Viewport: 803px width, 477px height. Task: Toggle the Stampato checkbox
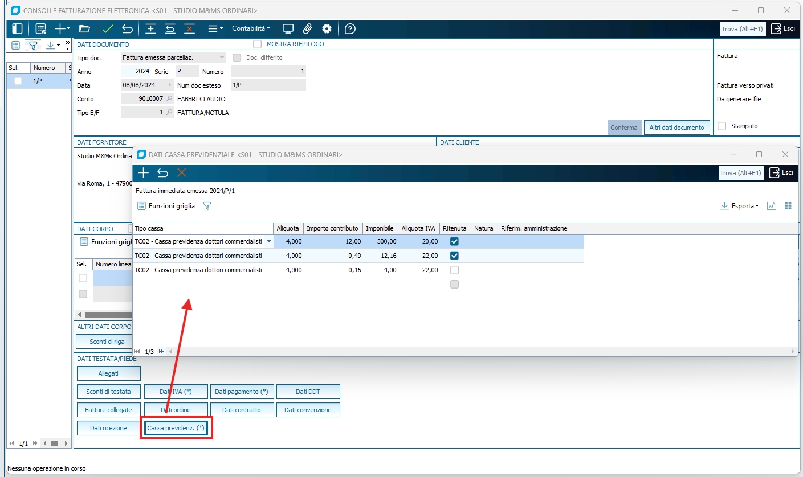(x=722, y=126)
